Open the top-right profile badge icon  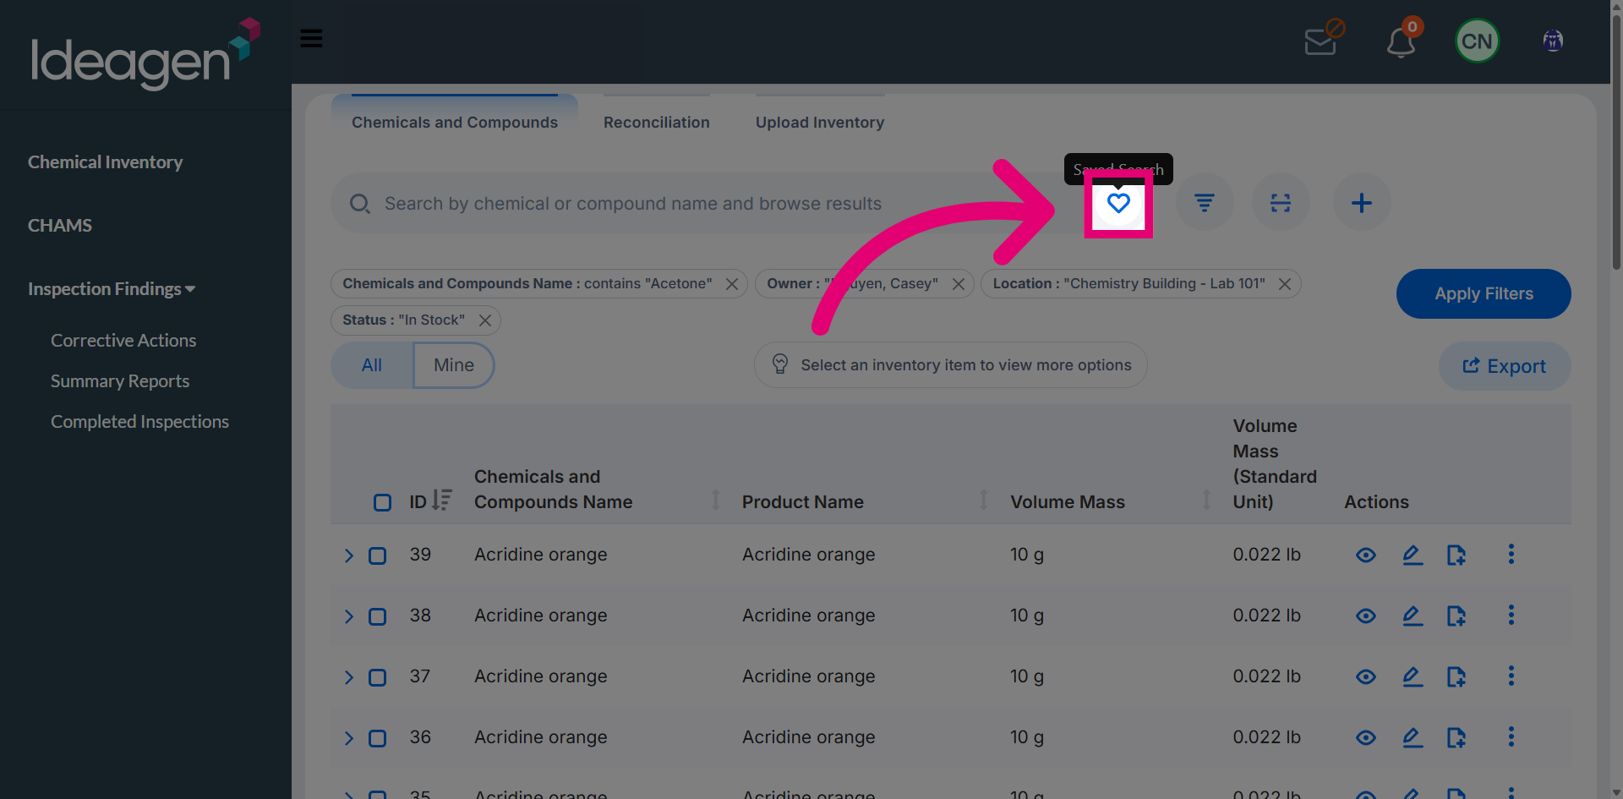click(x=1553, y=41)
